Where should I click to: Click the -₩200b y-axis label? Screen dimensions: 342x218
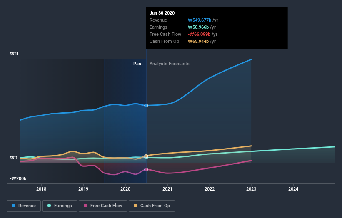point(18,178)
